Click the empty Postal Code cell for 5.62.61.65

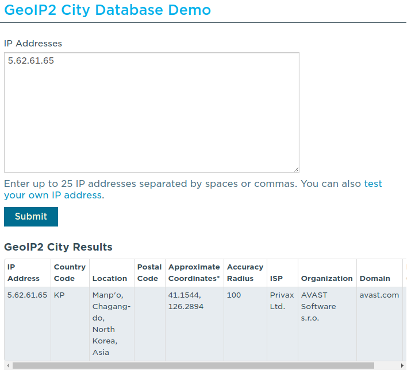pyautogui.click(x=149, y=324)
